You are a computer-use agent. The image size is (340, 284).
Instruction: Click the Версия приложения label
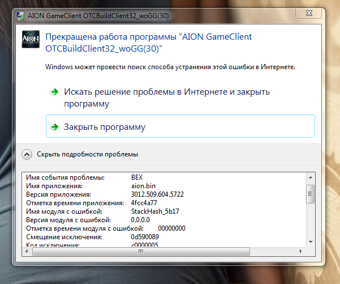(58, 194)
